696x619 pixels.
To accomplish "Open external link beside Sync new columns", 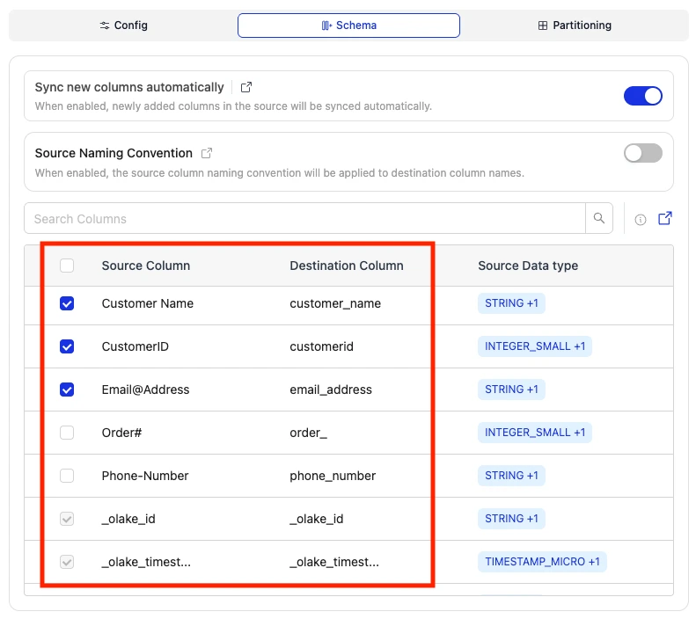I will [245, 87].
